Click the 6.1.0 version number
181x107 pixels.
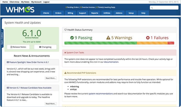click(x=32, y=33)
